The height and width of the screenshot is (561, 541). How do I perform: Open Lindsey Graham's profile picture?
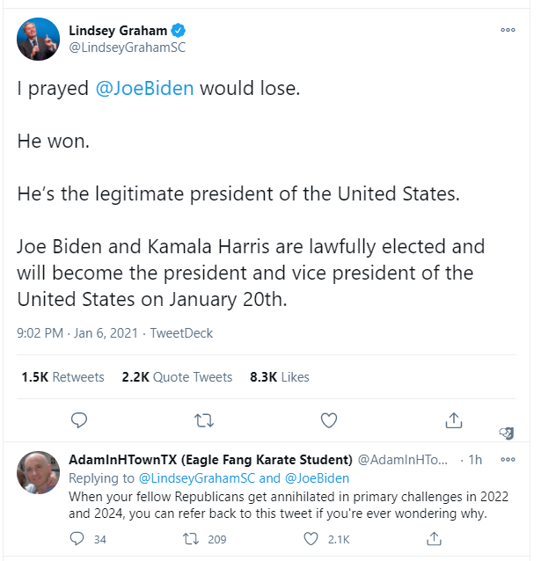click(39, 39)
